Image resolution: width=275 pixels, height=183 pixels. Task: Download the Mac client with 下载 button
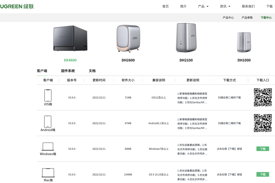[263, 174]
